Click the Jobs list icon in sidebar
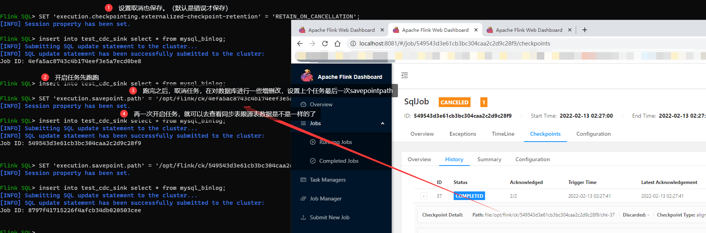This screenshot has height=233, width=706. [x=303, y=123]
